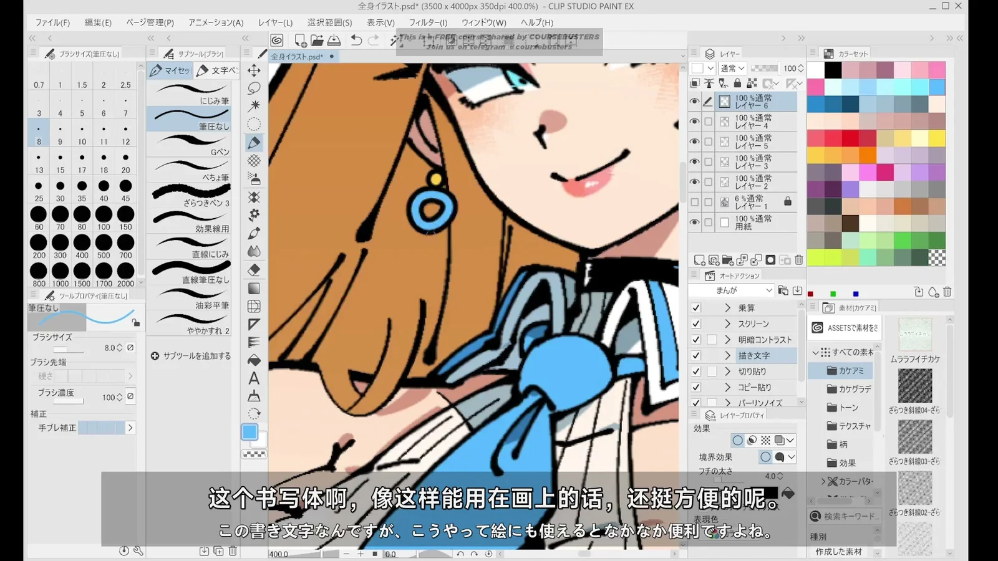Collapse the すべての素材 tree

pos(815,352)
